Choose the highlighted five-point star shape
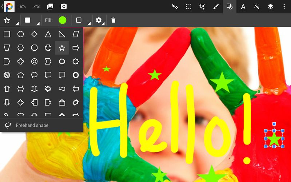Viewport: 291px width, 182px height. [x=62, y=48]
